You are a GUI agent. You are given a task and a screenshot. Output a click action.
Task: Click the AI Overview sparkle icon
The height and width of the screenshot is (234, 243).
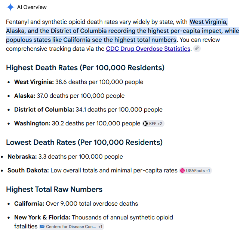click(10, 7)
